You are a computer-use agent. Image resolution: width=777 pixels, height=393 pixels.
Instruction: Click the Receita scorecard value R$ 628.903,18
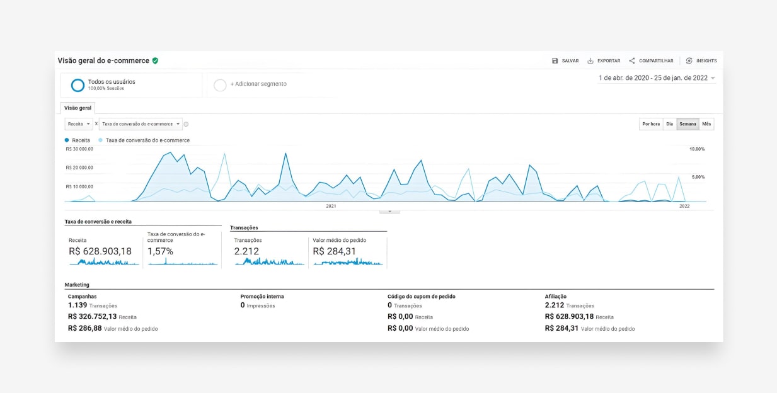click(100, 251)
